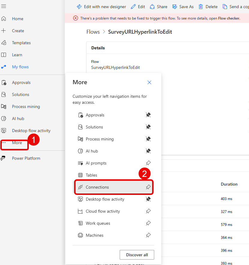Click Edit with new designer
Viewport: 249px width, 265px height.
[101, 7]
